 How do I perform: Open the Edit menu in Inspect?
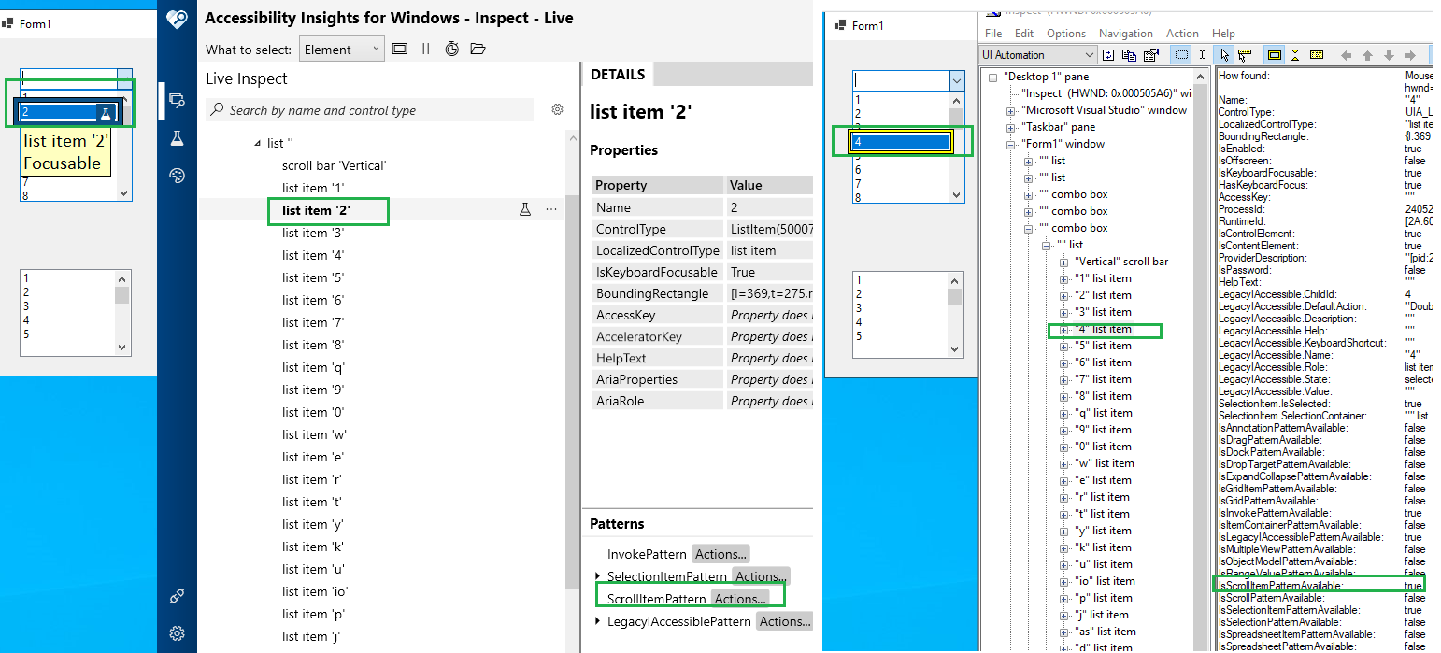[x=1024, y=33]
